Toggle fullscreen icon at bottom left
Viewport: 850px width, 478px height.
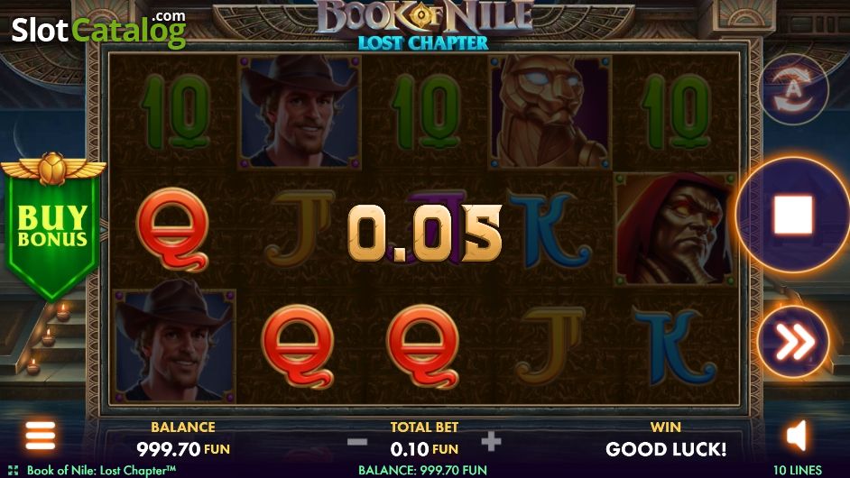[x=13, y=470]
